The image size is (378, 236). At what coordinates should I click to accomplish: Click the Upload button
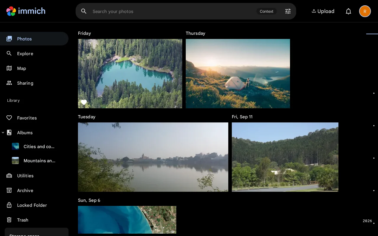pos(323,11)
